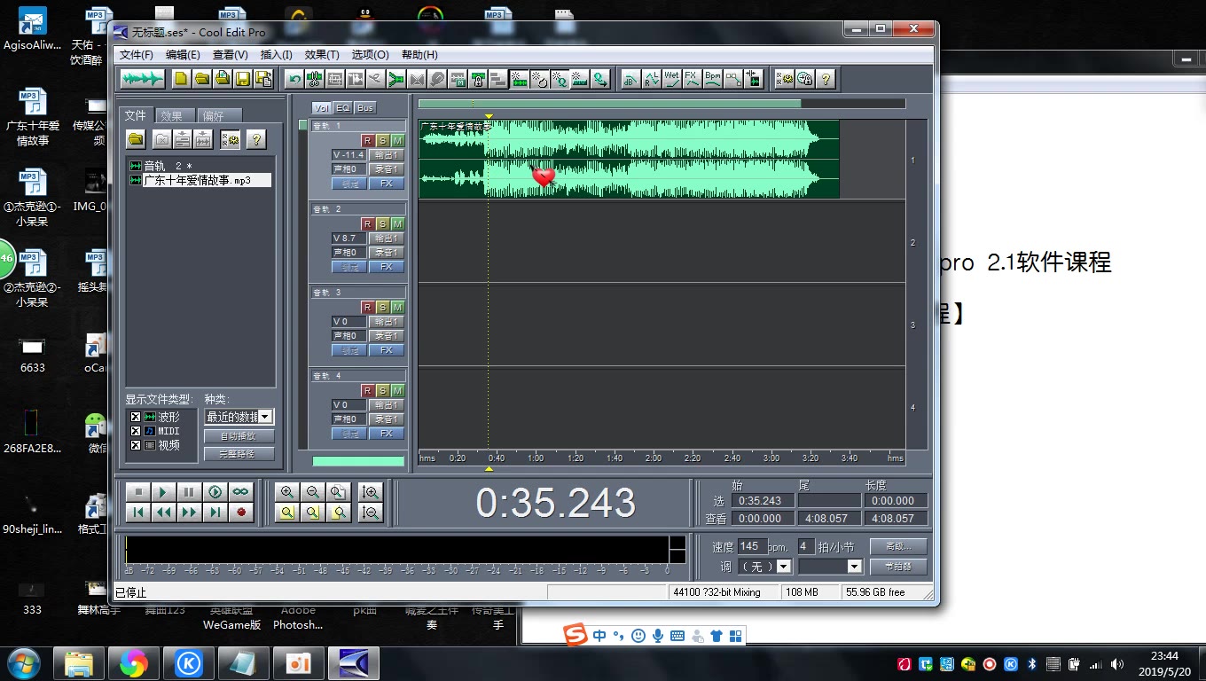
Task: Solo track 3 with S button
Action: [x=382, y=307]
